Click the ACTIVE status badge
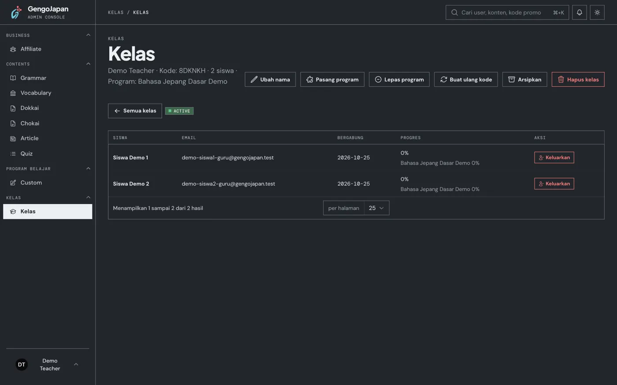Image resolution: width=617 pixels, height=385 pixels. pos(179,111)
